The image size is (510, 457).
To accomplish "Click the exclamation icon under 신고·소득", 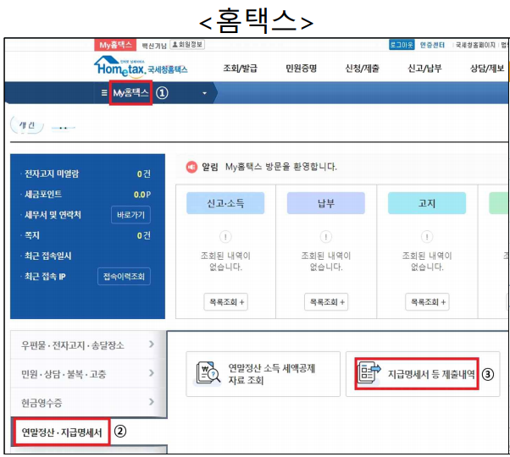I will [x=225, y=236].
